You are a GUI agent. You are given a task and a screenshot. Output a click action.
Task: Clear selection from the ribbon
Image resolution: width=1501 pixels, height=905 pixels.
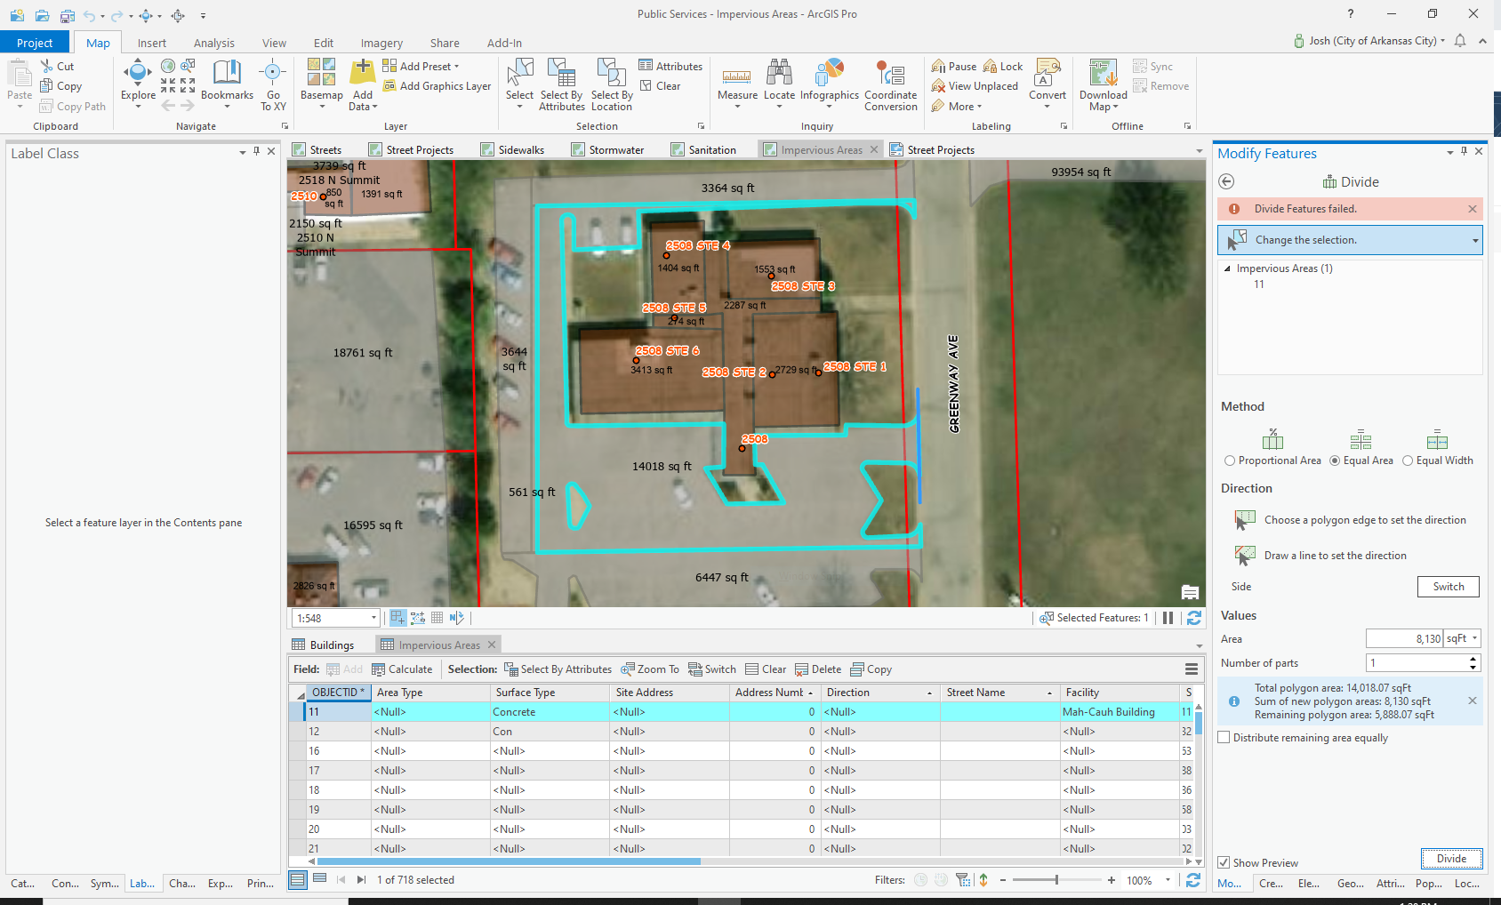coord(660,86)
